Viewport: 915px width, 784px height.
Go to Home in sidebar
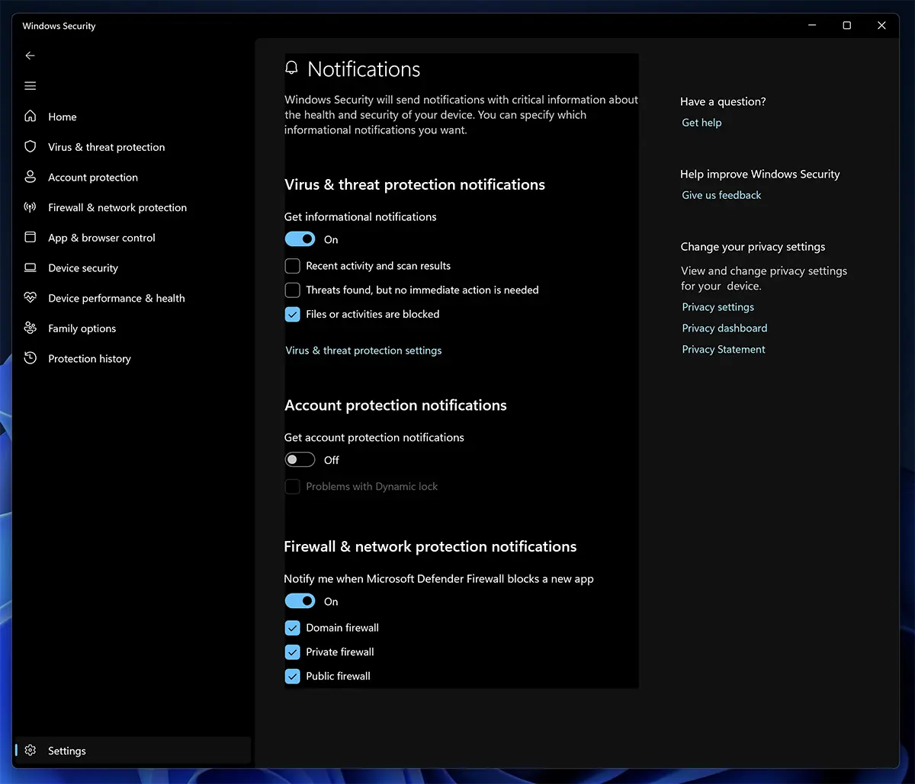(x=133, y=117)
